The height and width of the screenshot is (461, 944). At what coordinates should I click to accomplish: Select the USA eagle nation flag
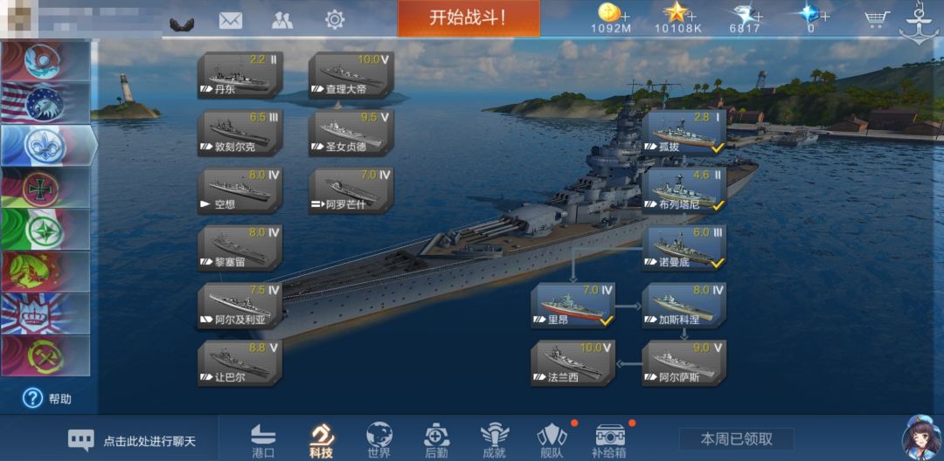click(45, 103)
